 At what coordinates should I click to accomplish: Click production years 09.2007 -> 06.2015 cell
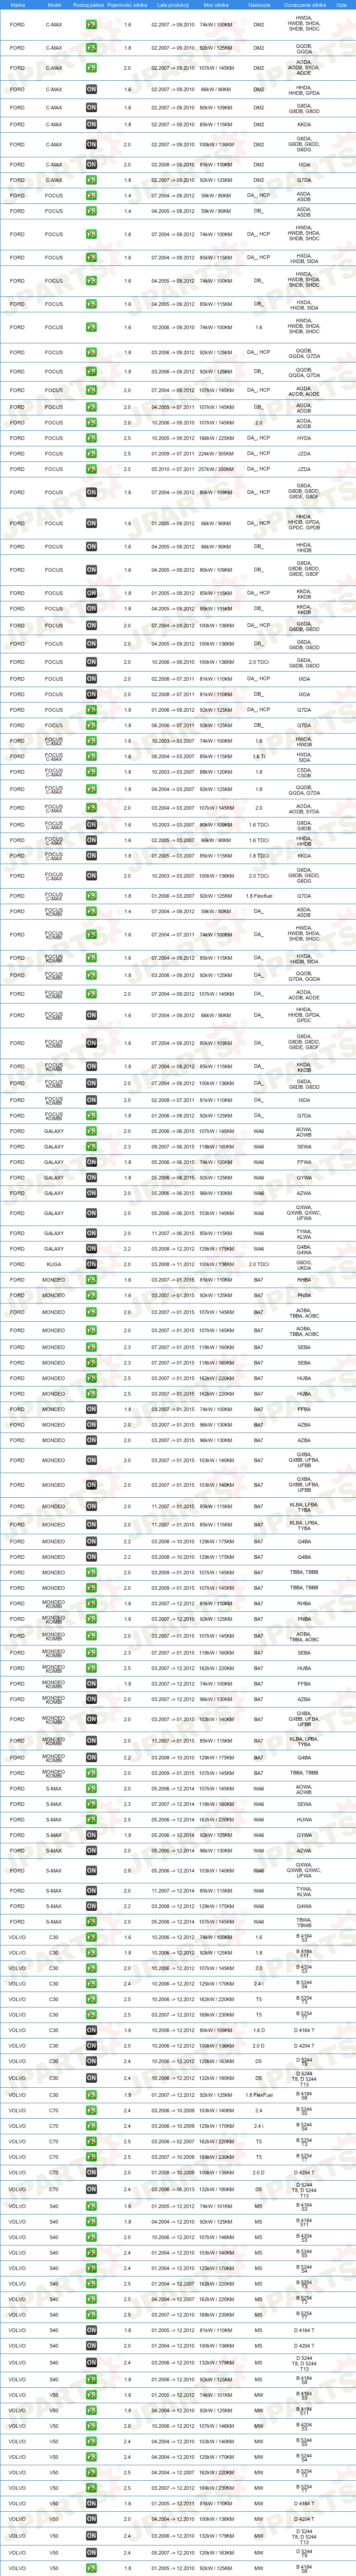(173, 1147)
